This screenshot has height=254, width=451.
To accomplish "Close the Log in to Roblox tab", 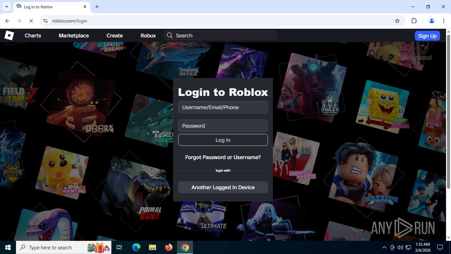I will (x=85, y=7).
